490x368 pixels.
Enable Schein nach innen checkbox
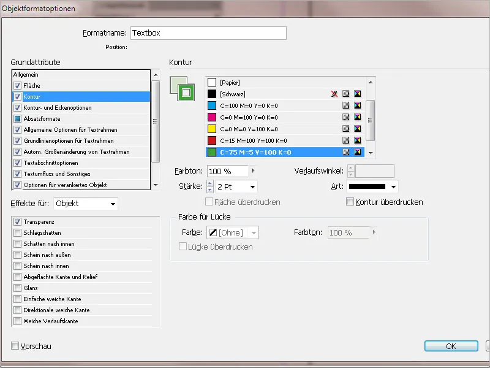18,266
